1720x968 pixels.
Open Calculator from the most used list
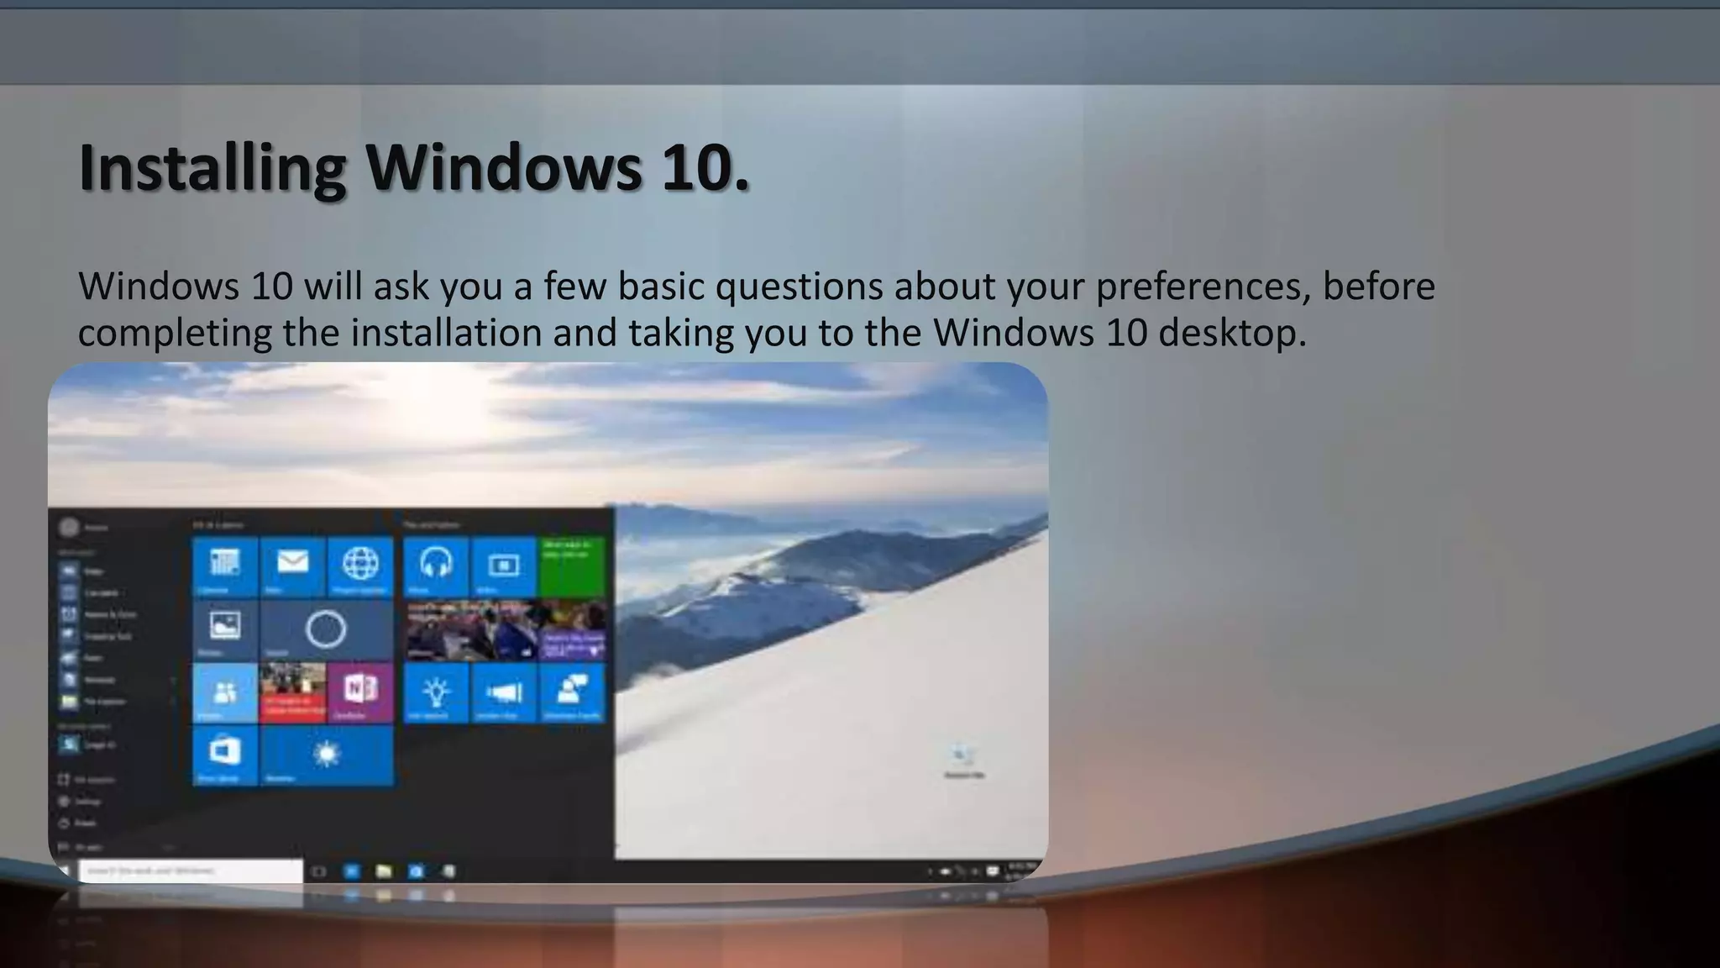coord(92,593)
